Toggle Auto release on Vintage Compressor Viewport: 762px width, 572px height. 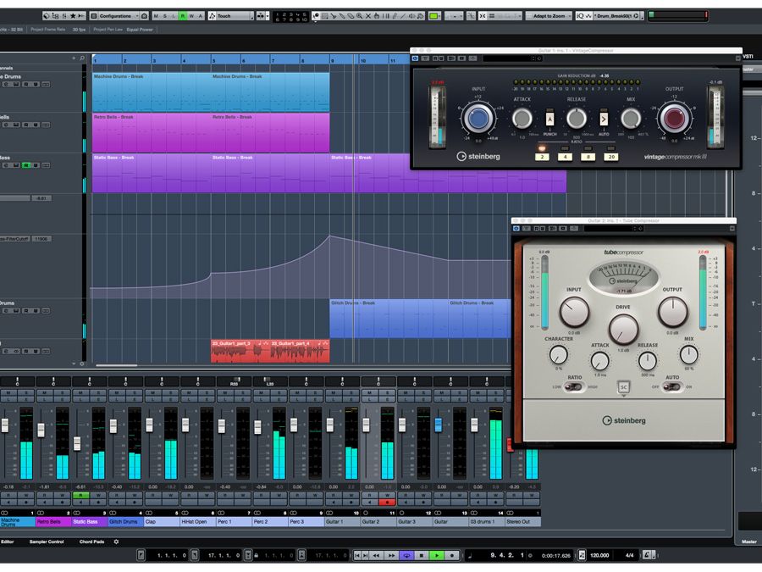604,119
